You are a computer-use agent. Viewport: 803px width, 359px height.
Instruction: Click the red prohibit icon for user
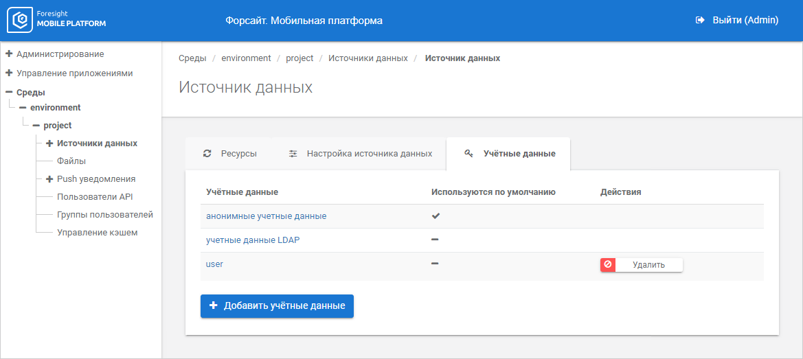pyautogui.click(x=608, y=264)
